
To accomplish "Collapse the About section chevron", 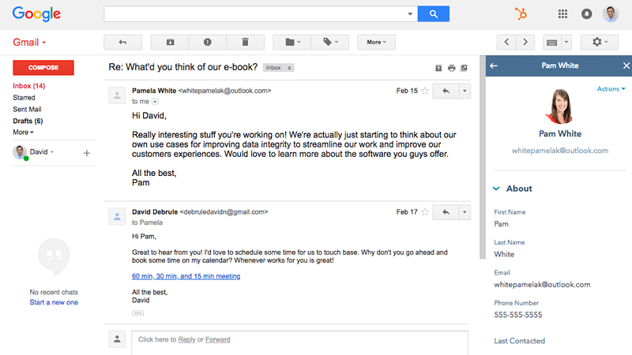I will pyautogui.click(x=496, y=189).
